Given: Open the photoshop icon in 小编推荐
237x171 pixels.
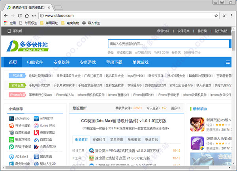Looking at the screenshot, I should coord(11,118).
